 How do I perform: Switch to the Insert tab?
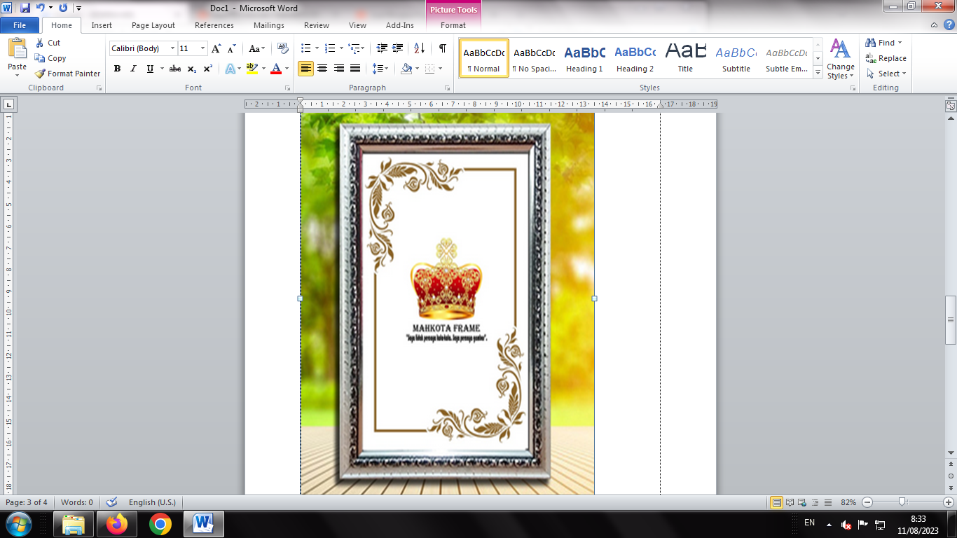[102, 25]
